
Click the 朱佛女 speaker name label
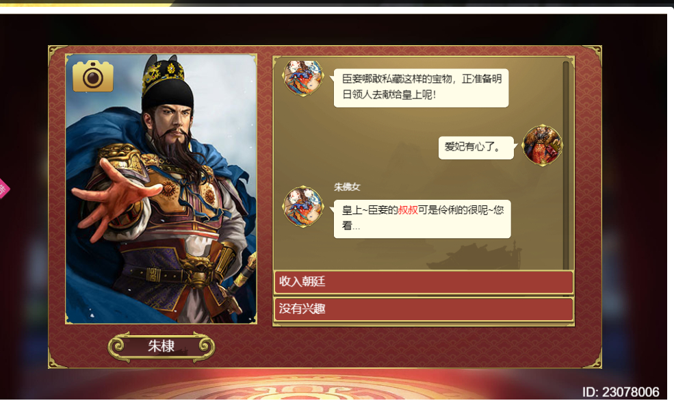(347, 187)
